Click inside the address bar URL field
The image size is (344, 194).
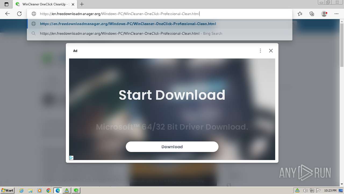point(160,14)
